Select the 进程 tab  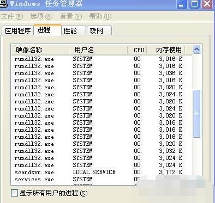[x=47, y=29]
